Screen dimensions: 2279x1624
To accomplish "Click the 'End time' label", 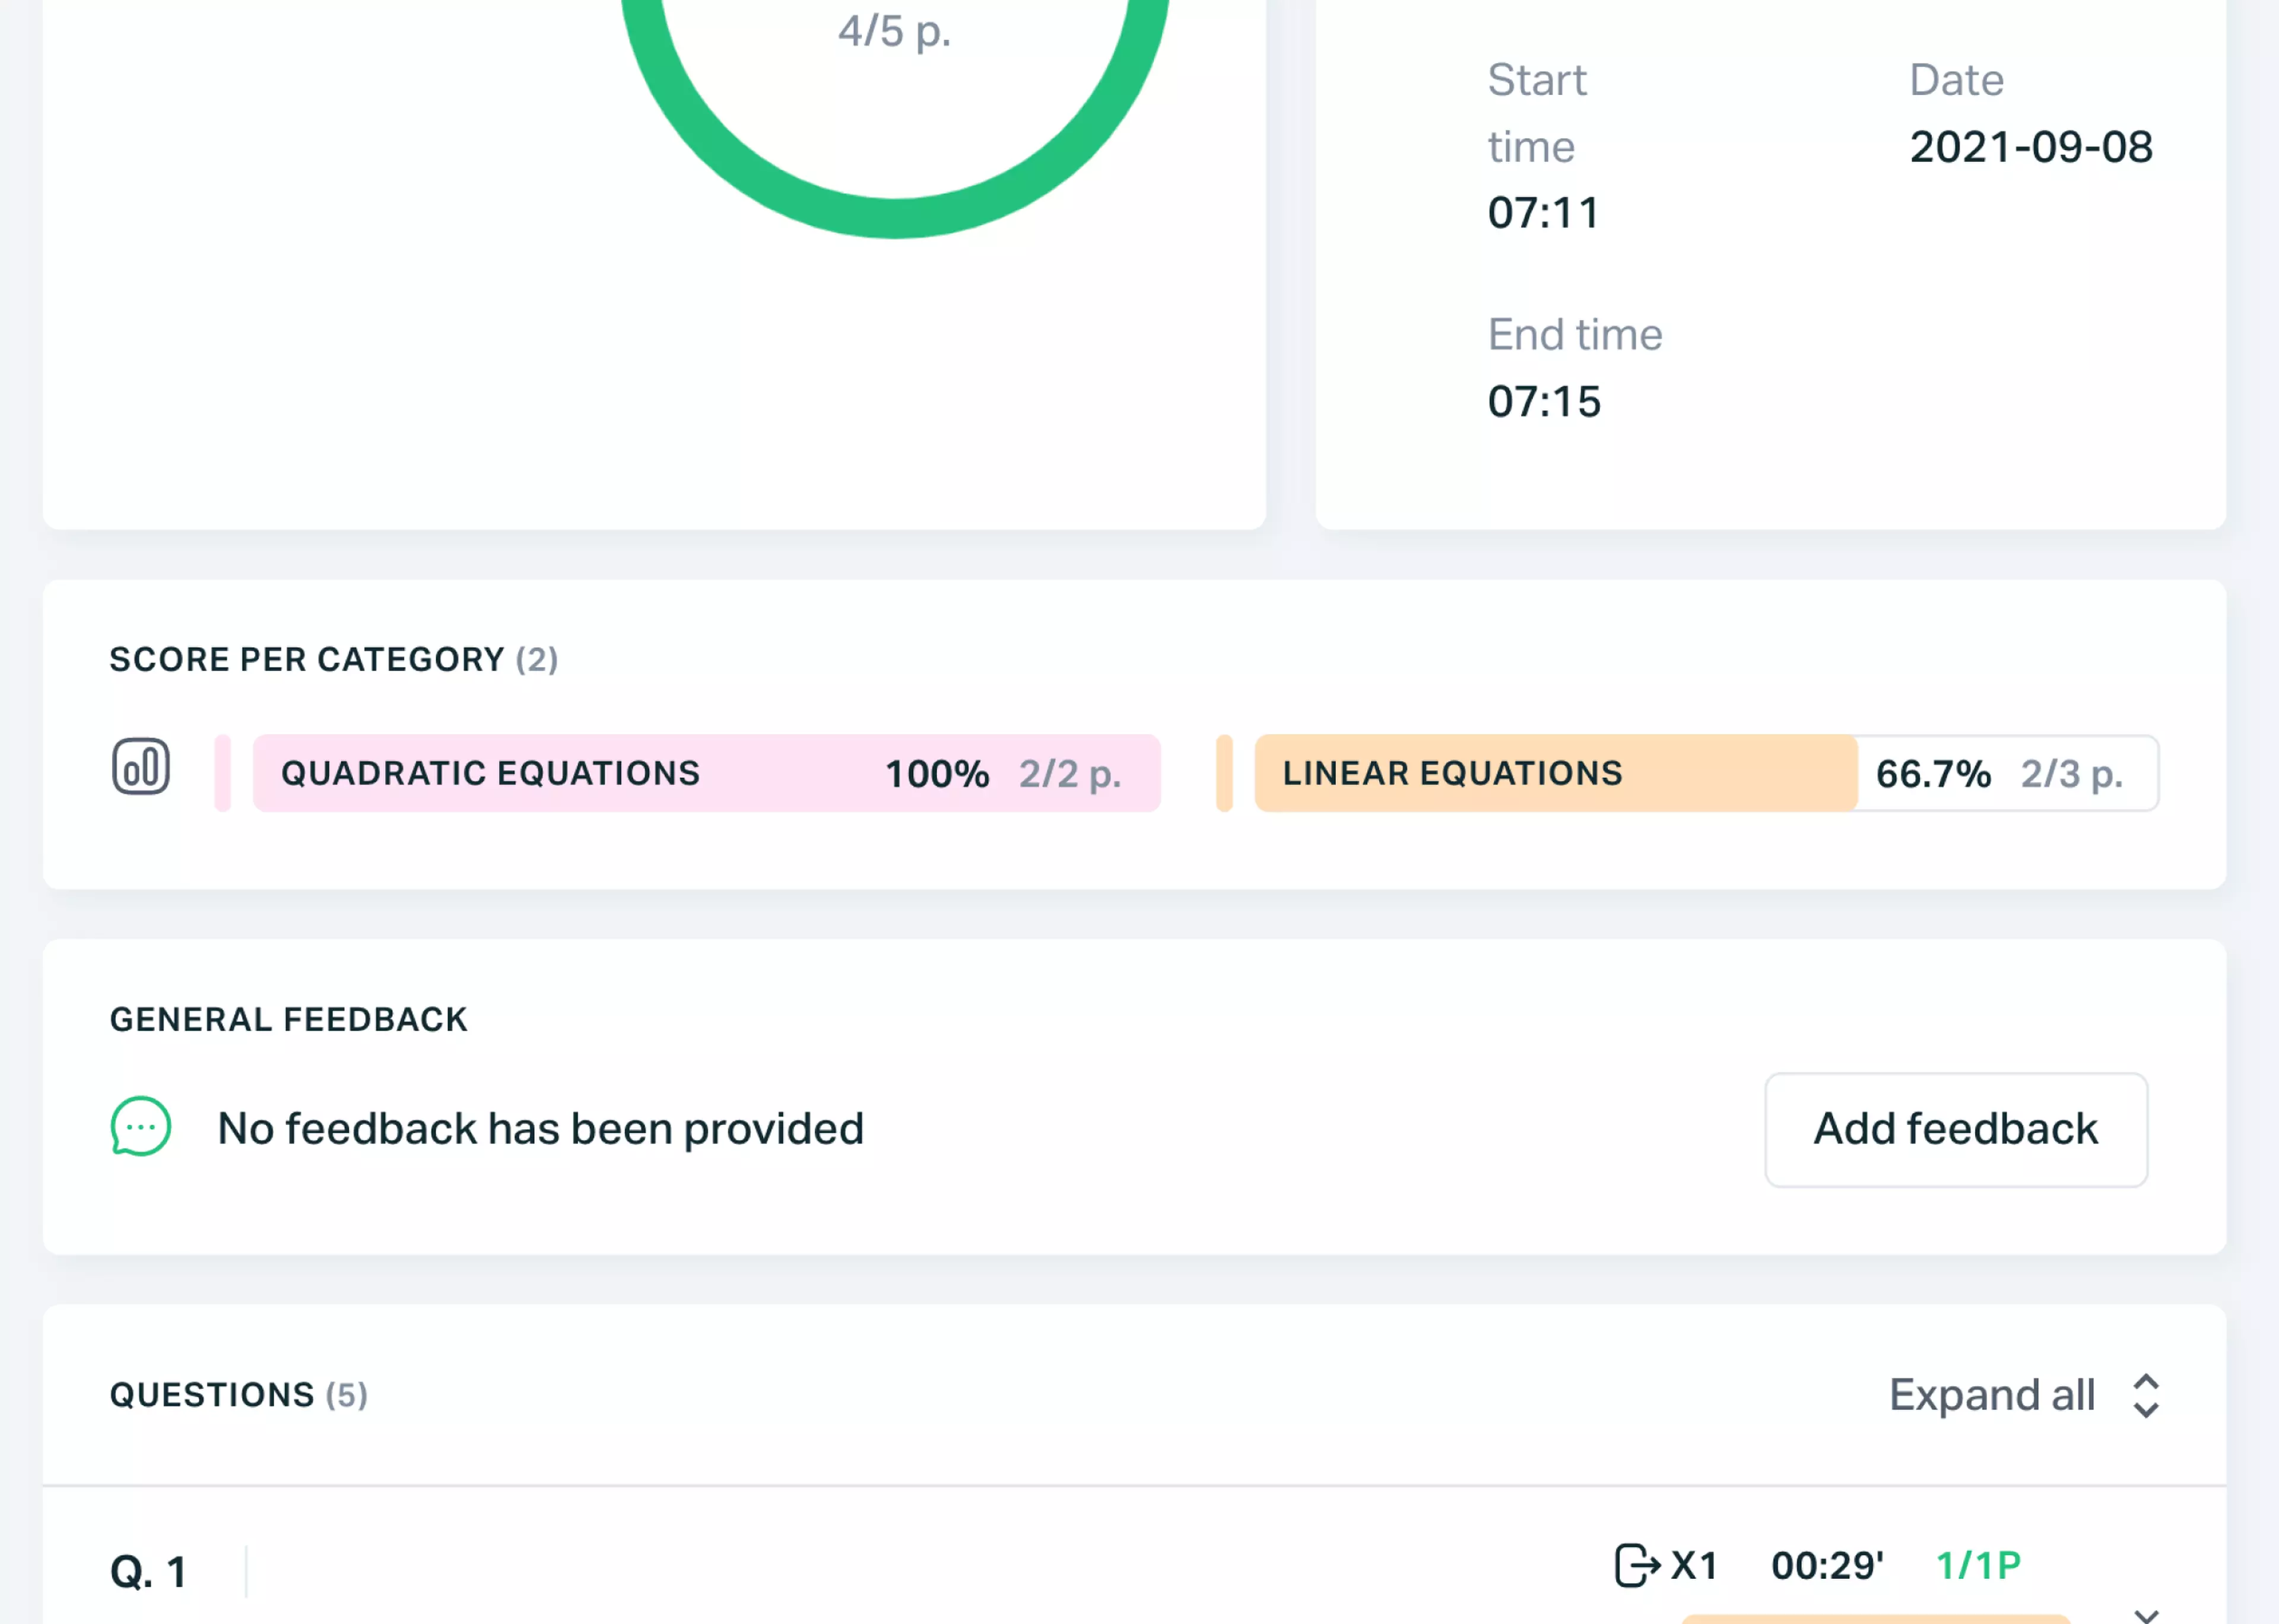I will [1575, 335].
